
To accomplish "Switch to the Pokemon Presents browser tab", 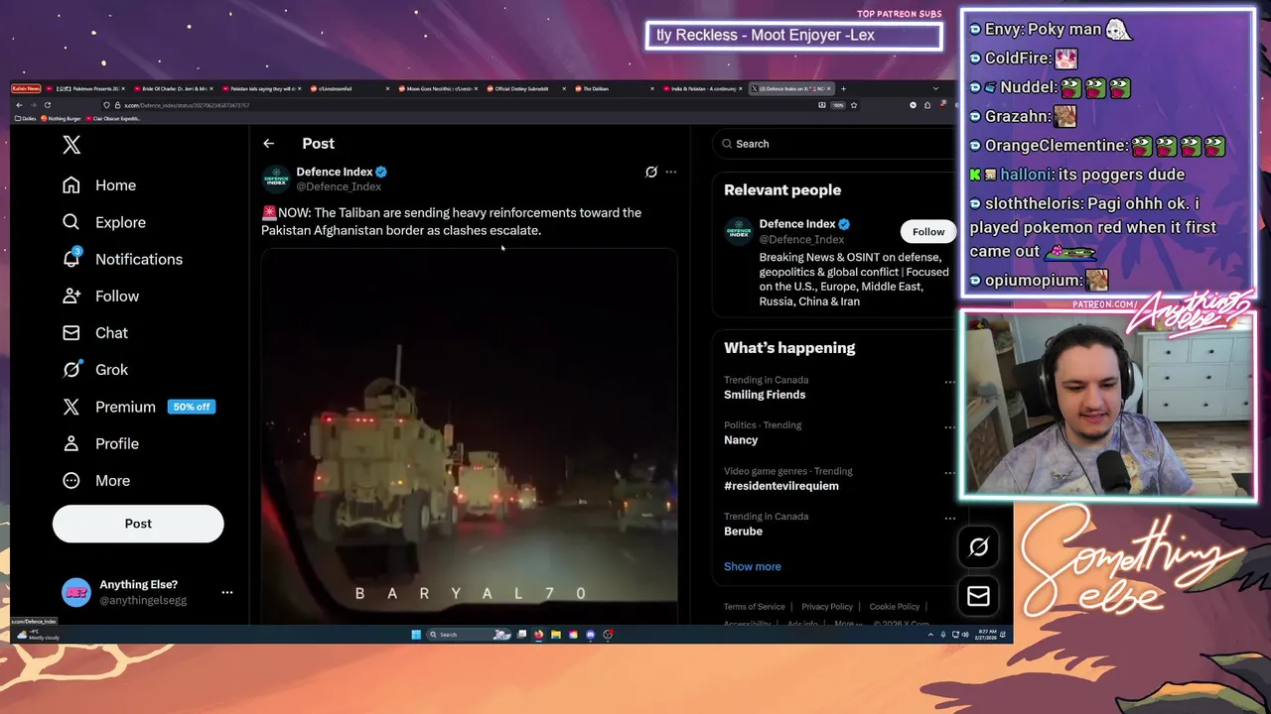I will 84,88.
